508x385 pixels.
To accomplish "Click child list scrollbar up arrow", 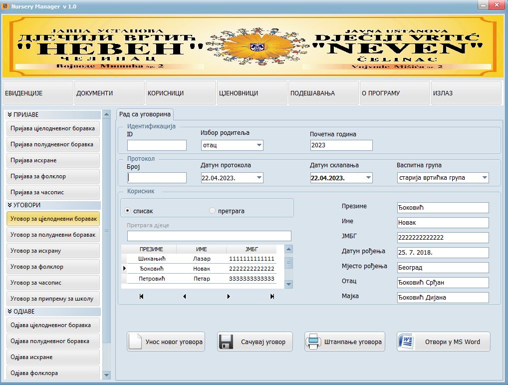I will pyautogui.click(x=288, y=249).
